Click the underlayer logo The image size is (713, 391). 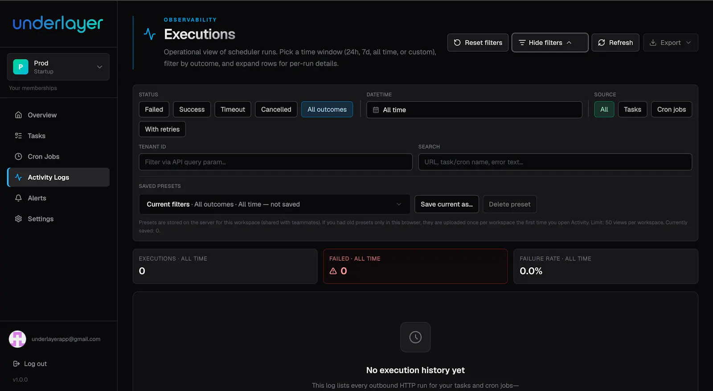pos(58,24)
